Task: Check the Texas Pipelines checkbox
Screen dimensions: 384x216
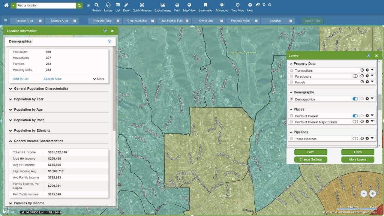Action: click(291, 139)
